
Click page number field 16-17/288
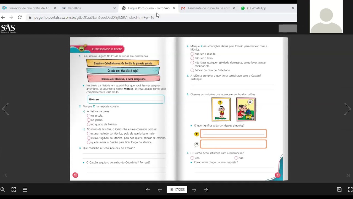pyautogui.click(x=177, y=190)
